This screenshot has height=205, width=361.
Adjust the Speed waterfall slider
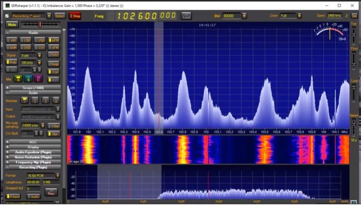point(354,128)
